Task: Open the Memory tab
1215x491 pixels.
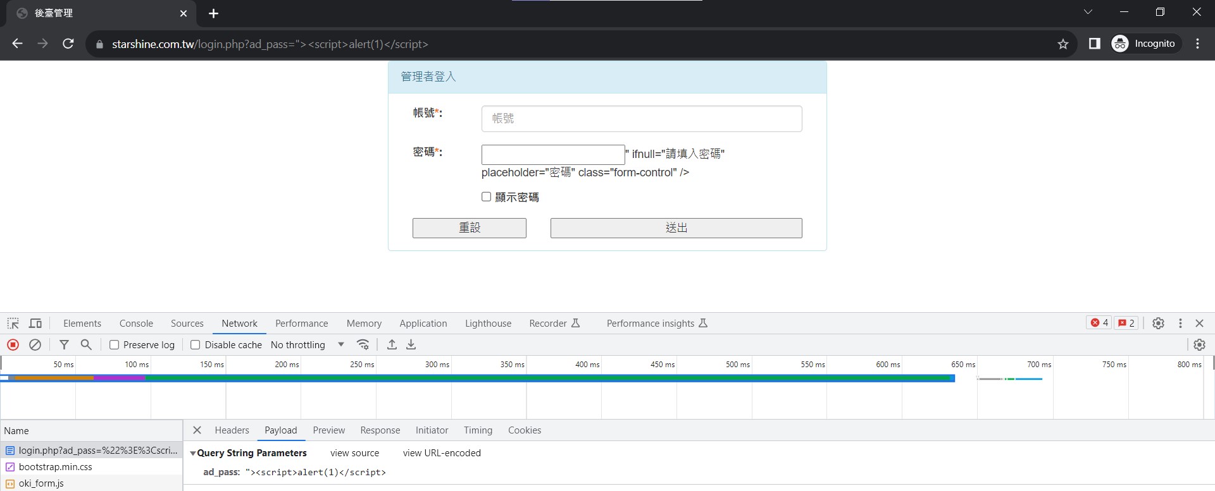Action: point(364,324)
